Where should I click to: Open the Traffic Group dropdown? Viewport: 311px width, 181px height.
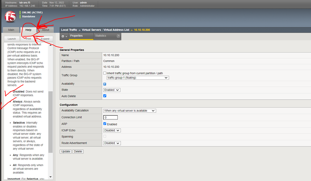137,77
